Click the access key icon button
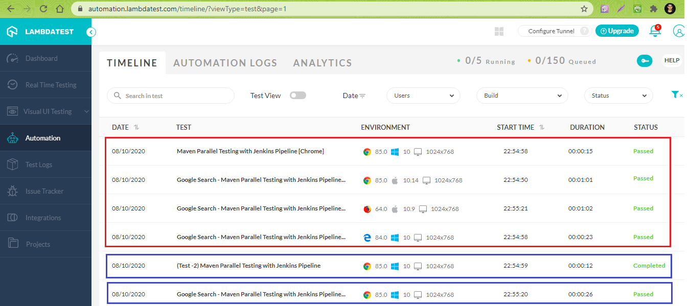This screenshot has height=306, width=690. pyautogui.click(x=644, y=61)
